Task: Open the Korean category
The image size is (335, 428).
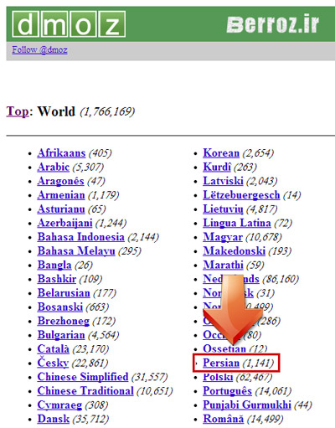Action: point(221,153)
